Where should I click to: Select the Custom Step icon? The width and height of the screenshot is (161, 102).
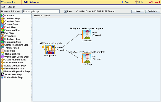(2, 24)
